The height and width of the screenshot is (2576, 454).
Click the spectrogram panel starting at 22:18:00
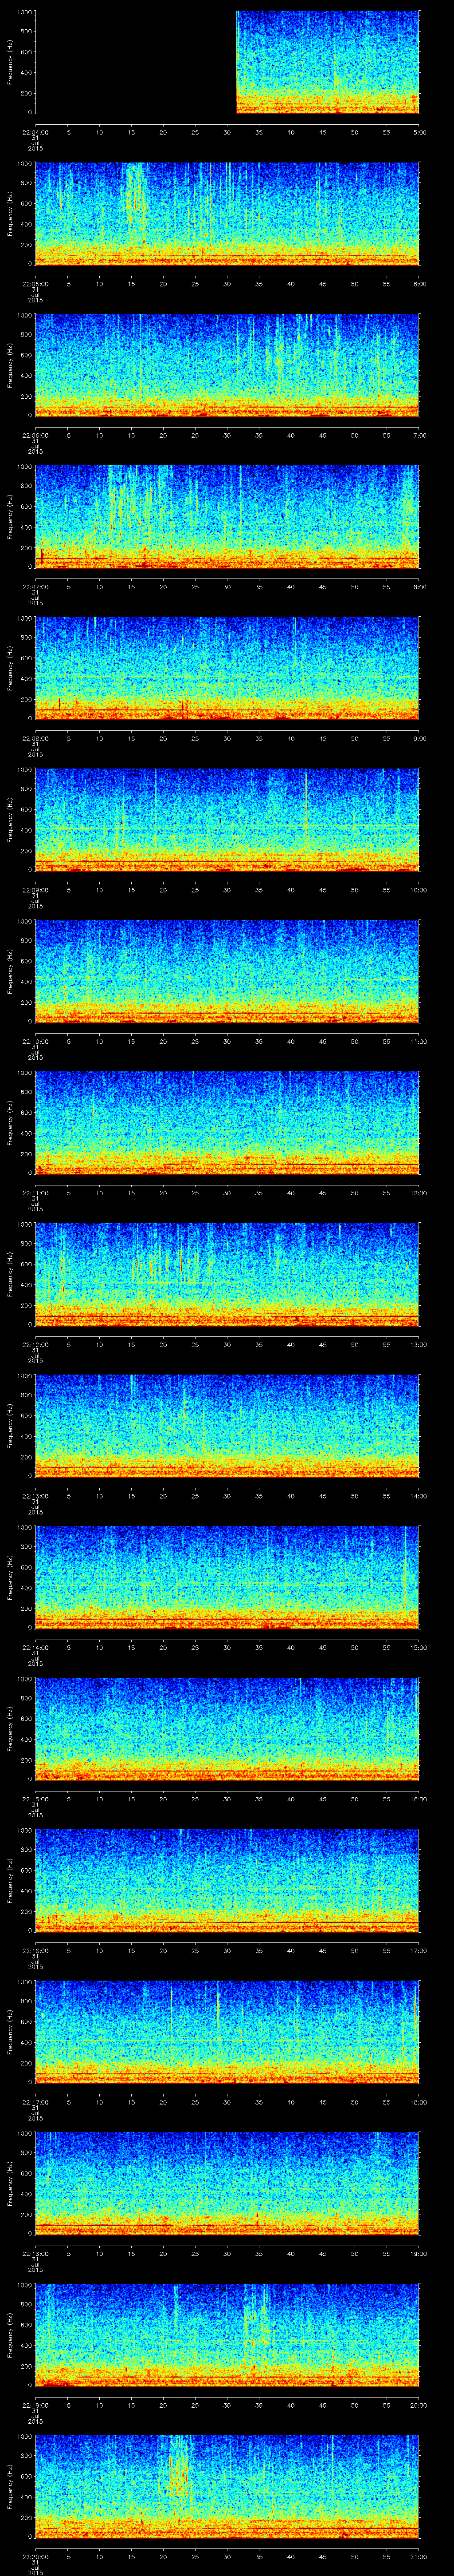tap(227, 2184)
